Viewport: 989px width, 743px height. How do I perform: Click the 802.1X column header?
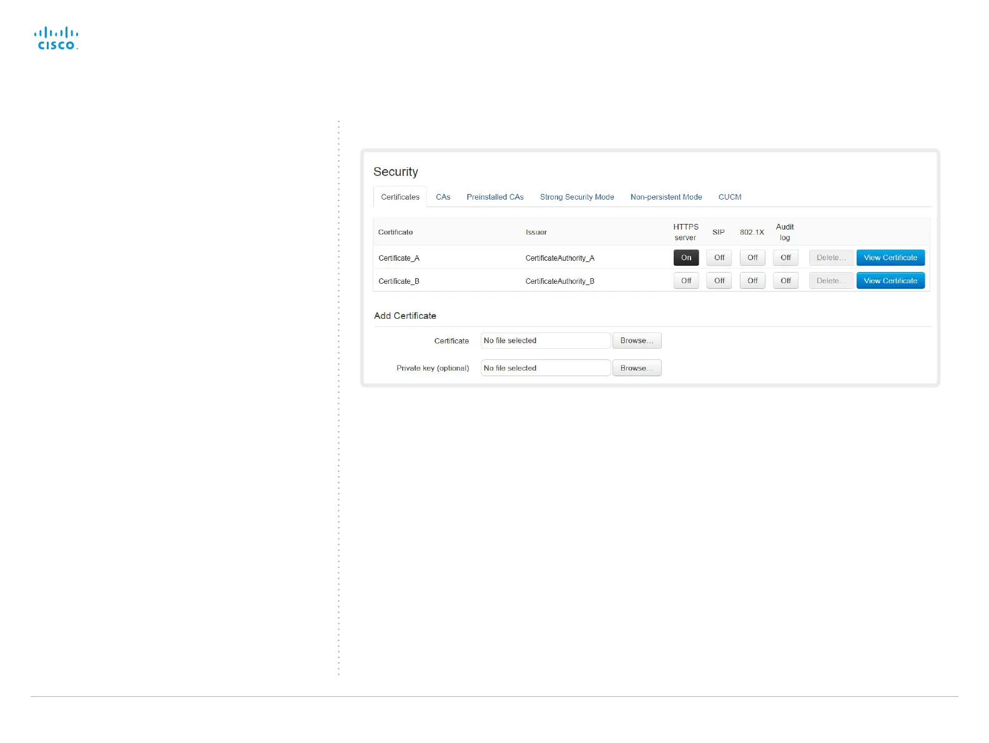pyautogui.click(x=752, y=232)
